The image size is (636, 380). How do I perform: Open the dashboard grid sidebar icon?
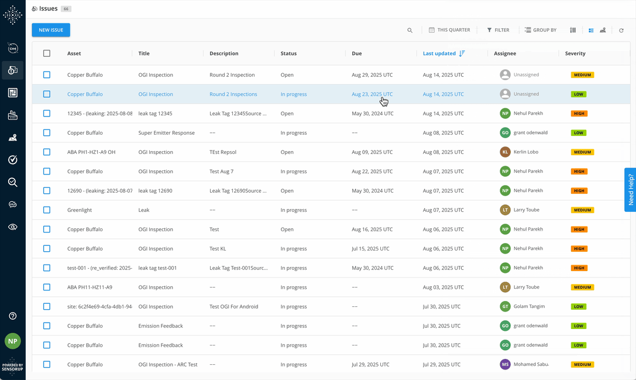[12, 93]
